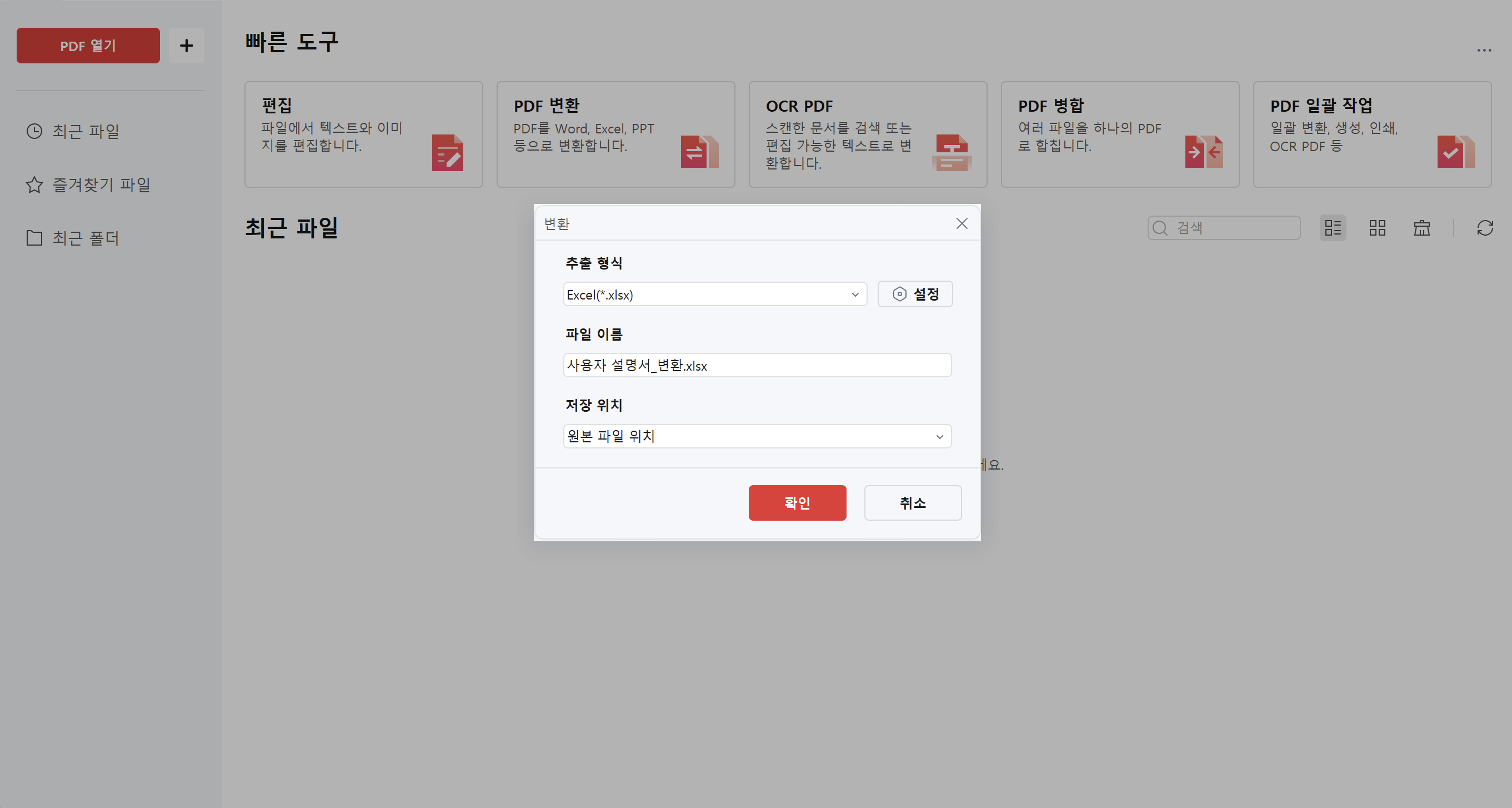This screenshot has width=1512, height=808.
Task: Open conversion settings via the 설정 gear
Action: coord(914,293)
